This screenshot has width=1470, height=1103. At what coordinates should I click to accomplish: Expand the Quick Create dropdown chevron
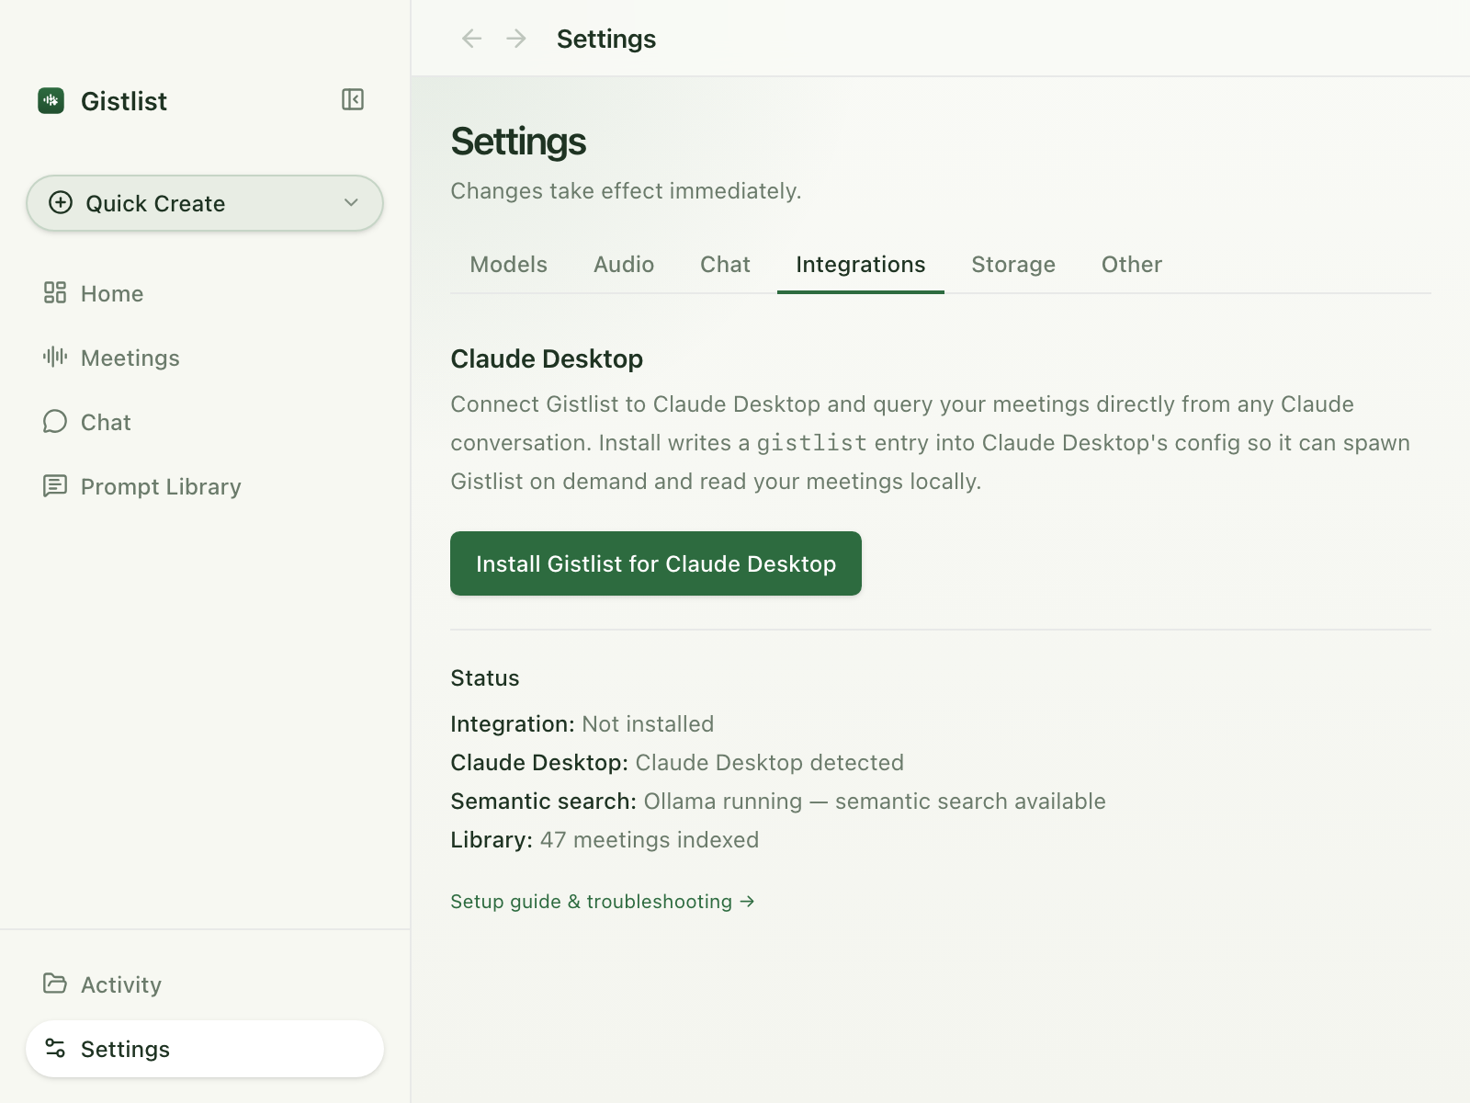[x=351, y=202]
